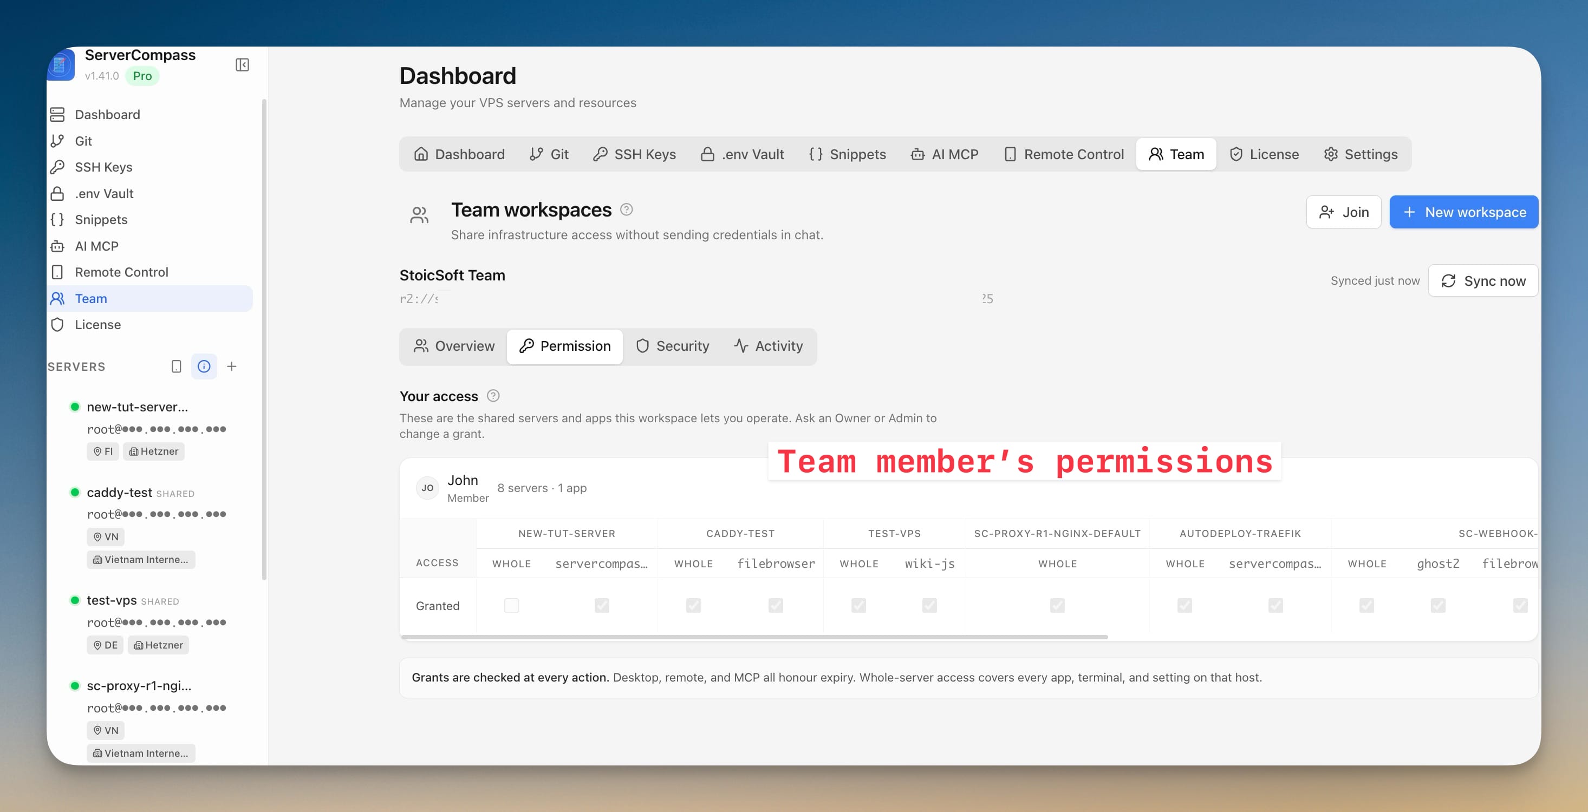1588x812 pixels.
Task: Open the Security workspace tab
Action: tap(673, 345)
